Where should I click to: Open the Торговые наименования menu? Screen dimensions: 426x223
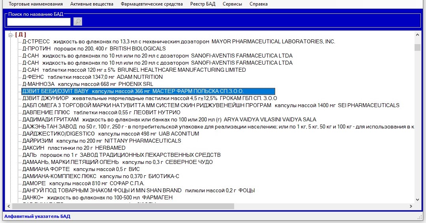[36, 4]
